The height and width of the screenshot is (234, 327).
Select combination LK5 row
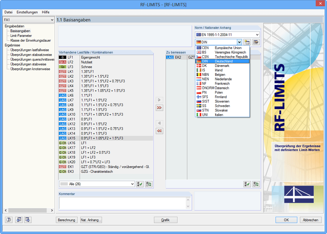coord(106,91)
